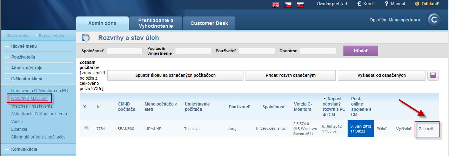The image size is (449, 156).
Task: Tick the checkbox for computer 7764
Action: click(x=86, y=129)
